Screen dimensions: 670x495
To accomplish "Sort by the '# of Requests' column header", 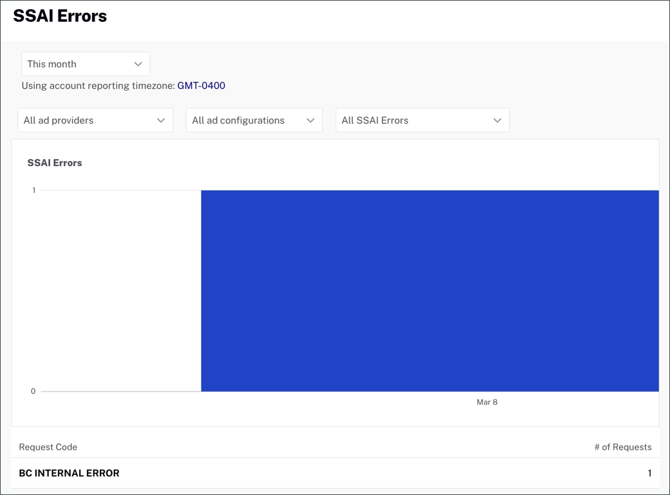I will click(623, 447).
